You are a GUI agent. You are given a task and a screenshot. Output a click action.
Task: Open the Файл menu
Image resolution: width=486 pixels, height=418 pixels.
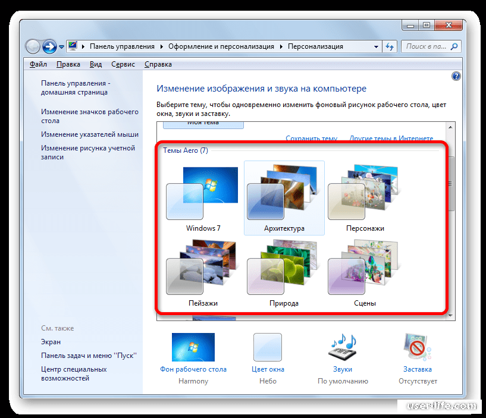pos(38,64)
